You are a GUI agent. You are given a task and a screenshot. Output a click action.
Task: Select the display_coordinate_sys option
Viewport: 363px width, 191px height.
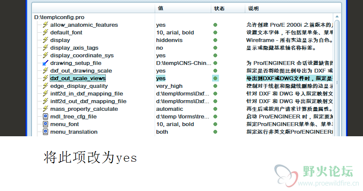click(x=82, y=55)
